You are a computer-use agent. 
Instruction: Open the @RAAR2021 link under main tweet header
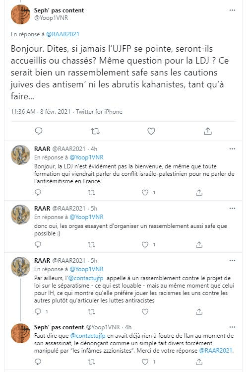click(63, 34)
